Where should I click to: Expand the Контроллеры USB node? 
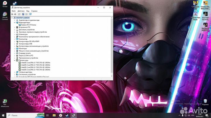coord(14,44)
